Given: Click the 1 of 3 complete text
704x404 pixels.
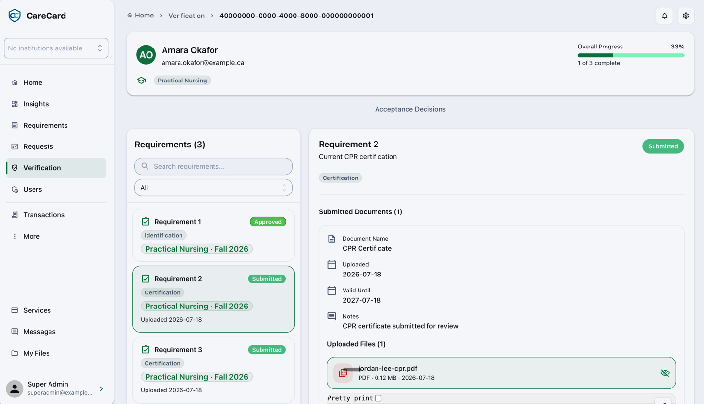Looking at the screenshot, I should [599, 63].
